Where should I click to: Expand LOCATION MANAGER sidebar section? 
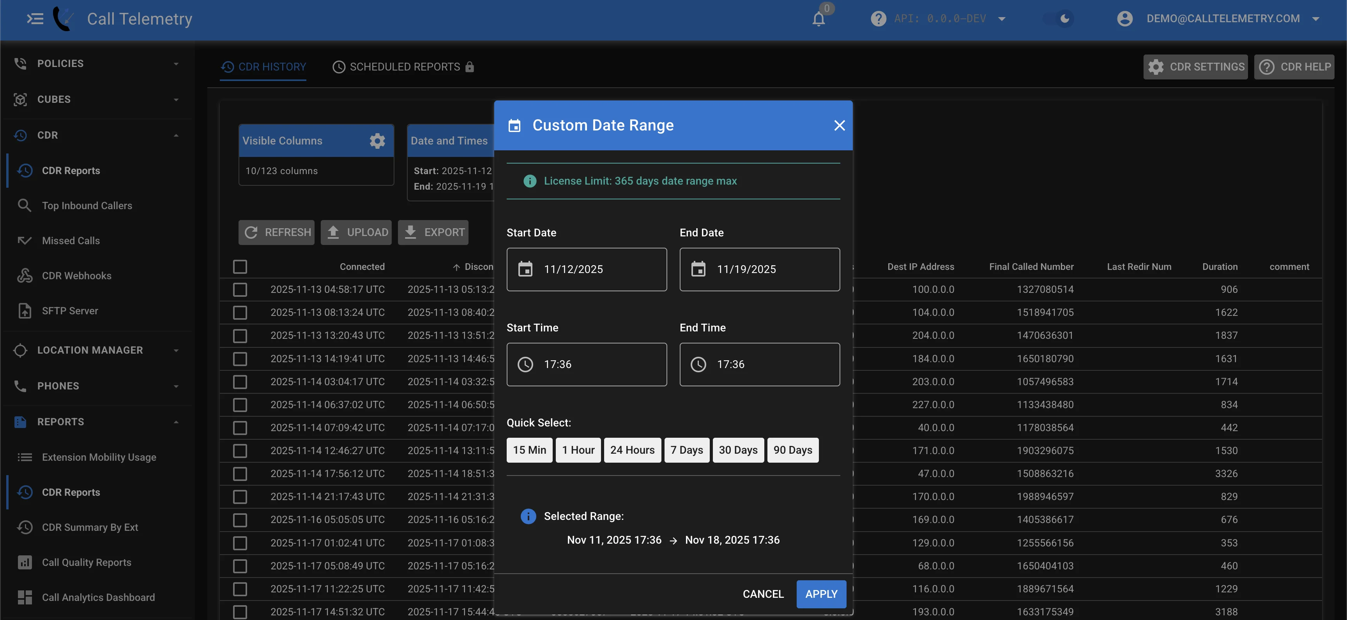pyautogui.click(x=97, y=350)
